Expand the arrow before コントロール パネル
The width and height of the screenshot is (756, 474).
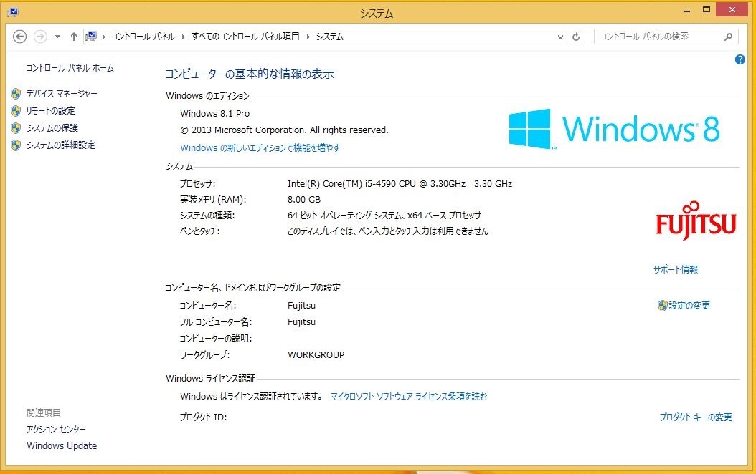click(104, 37)
